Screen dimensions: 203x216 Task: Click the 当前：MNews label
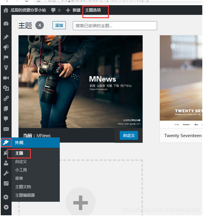(x=37, y=135)
